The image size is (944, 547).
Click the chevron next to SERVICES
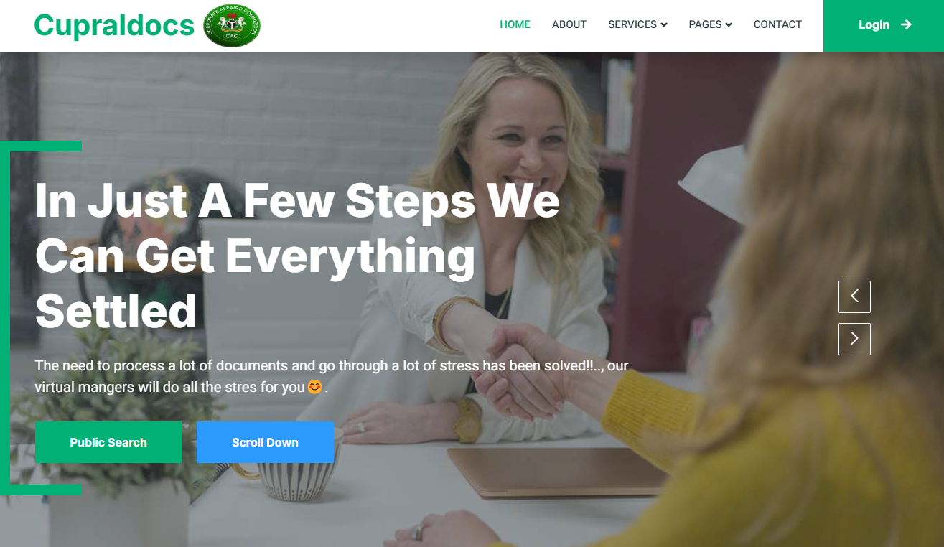(664, 25)
